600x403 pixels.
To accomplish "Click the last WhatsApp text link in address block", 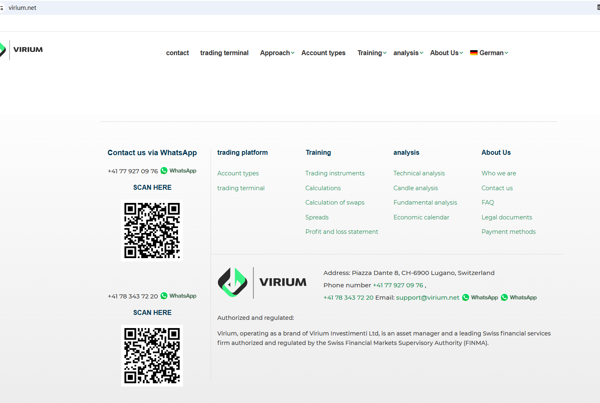I will pyautogui.click(x=523, y=298).
